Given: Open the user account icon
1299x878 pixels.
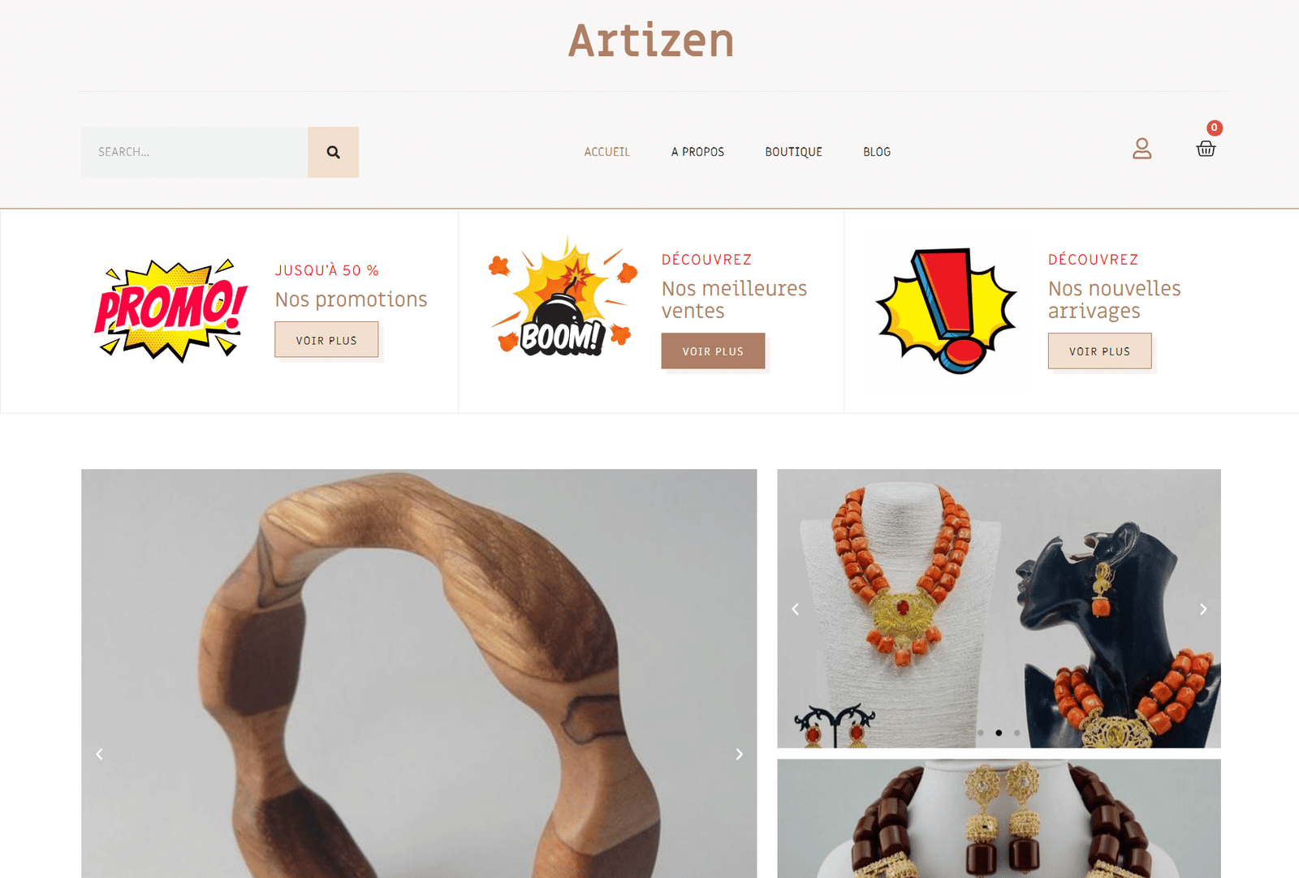Looking at the screenshot, I should tap(1142, 148).
